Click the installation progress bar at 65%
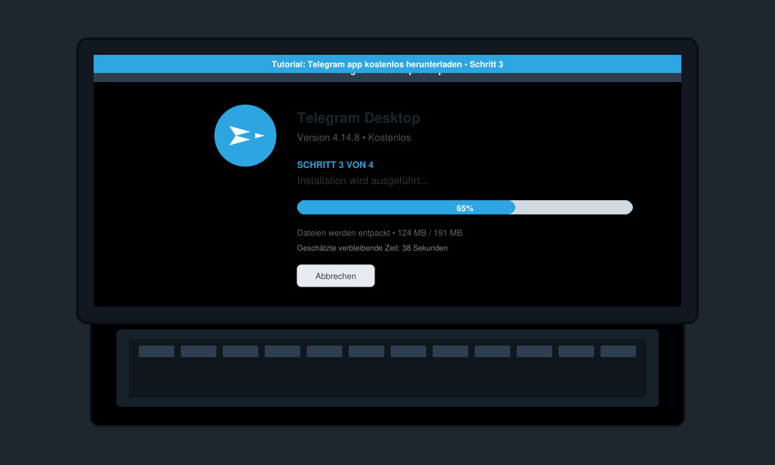The image size is (775, 465). coord(465,207)
